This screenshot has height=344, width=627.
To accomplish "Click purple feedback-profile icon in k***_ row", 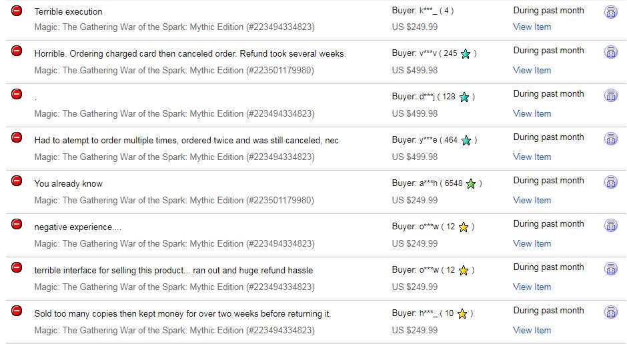I will pyautogui.click(x=610, y=12).
